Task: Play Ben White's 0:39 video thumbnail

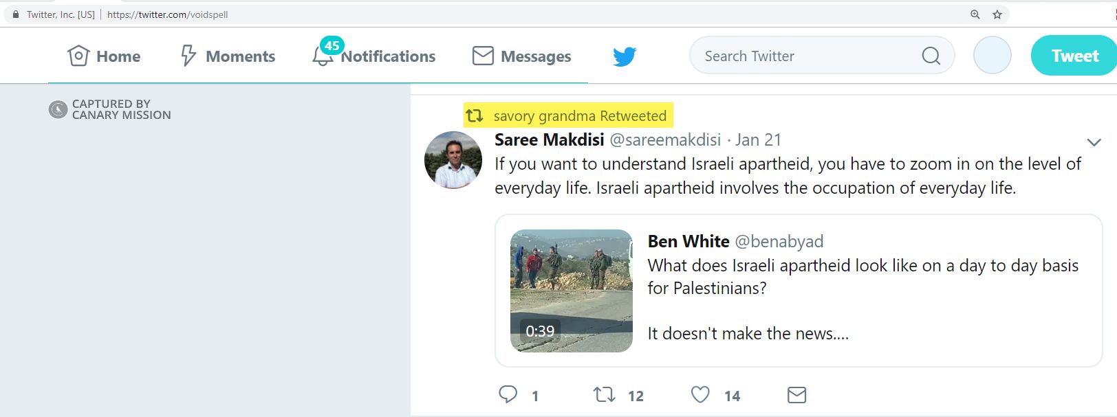Action: [x=571, y=289]
